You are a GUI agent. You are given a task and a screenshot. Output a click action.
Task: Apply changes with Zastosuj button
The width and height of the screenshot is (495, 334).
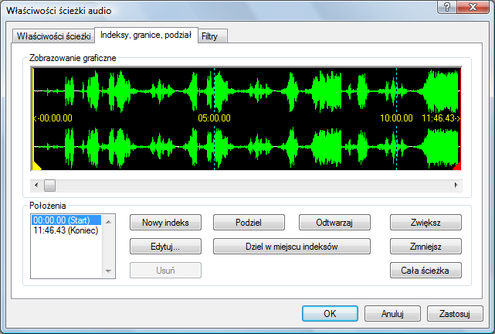[x=455, y=313]
